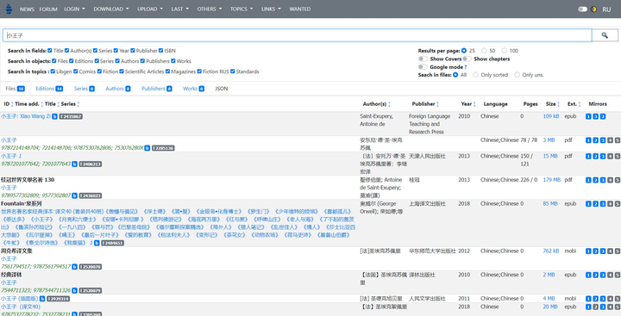
Task: Switch to the Series tab
Action: [84, 89]
